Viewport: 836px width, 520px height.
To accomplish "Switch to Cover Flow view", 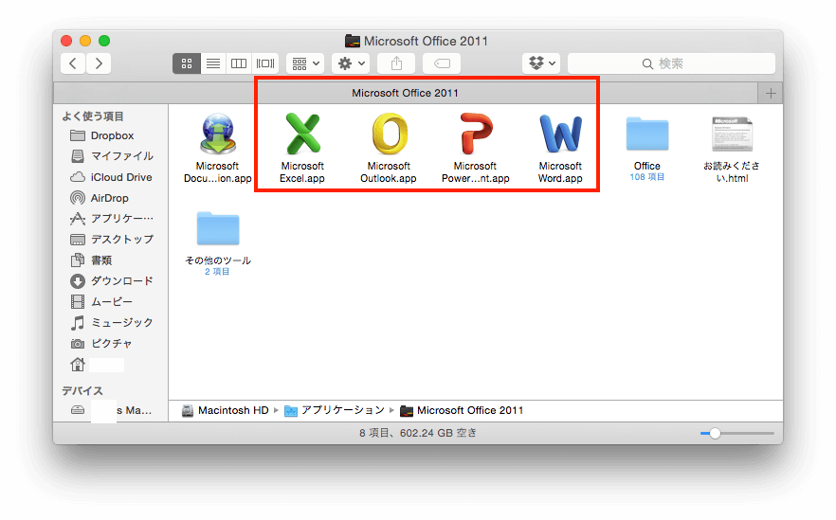I will pyautogui.click(x=265, y=63).
